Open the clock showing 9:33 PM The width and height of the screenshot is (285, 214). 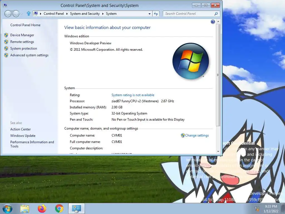tap(271, 209)
